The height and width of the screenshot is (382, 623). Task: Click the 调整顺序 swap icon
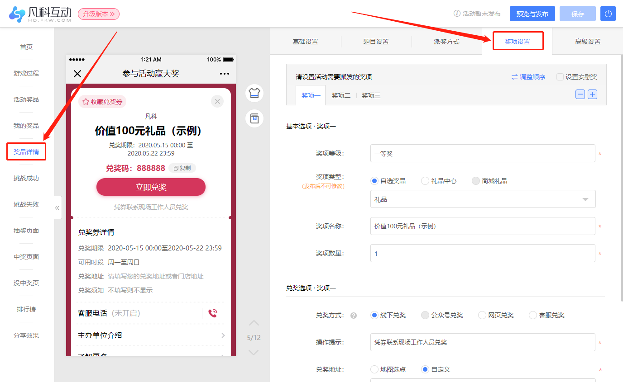pos(514,77)
